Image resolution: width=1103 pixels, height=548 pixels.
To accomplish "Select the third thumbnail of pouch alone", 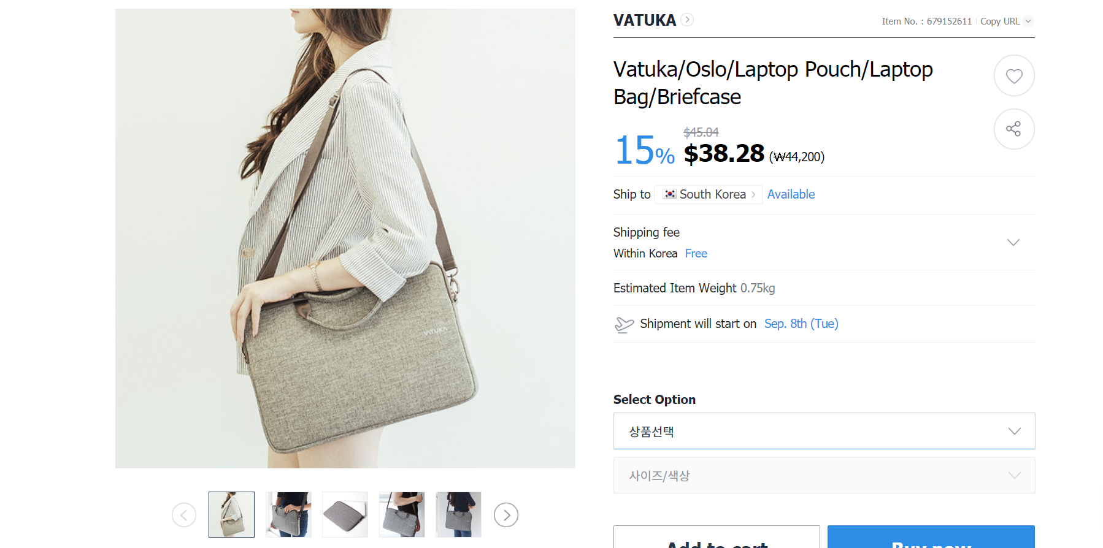I will click(345, 515).
